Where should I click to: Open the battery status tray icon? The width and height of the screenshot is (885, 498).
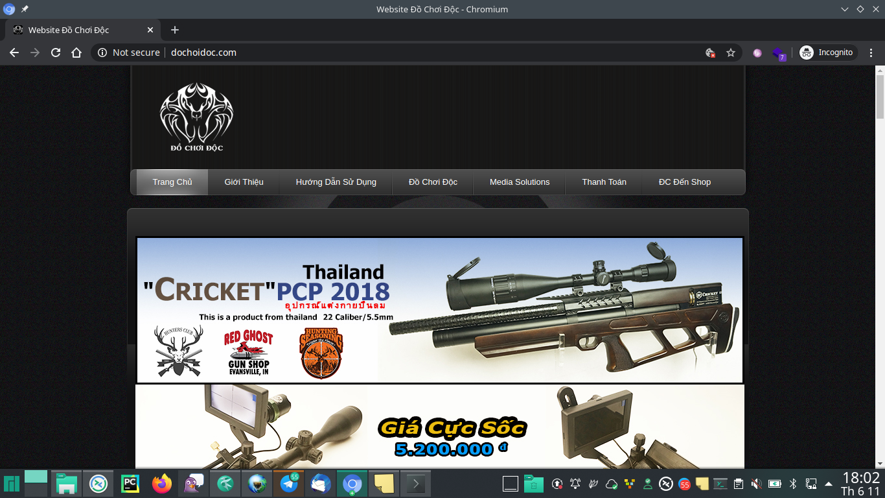[774, 484]
